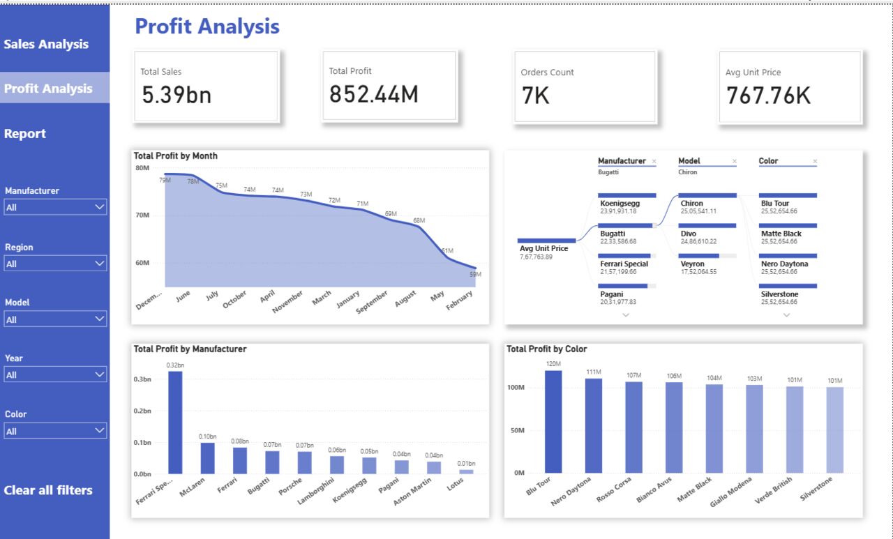The height and width of the screenshot is (539, 893).
Task: Click the Total Sales 5.39bn card
Action: [x=206, y=87]
